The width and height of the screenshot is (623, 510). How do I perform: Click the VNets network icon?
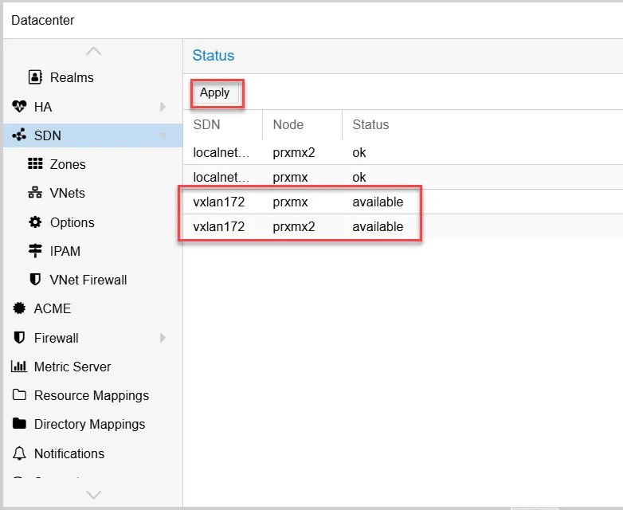(x=35, y=194)
